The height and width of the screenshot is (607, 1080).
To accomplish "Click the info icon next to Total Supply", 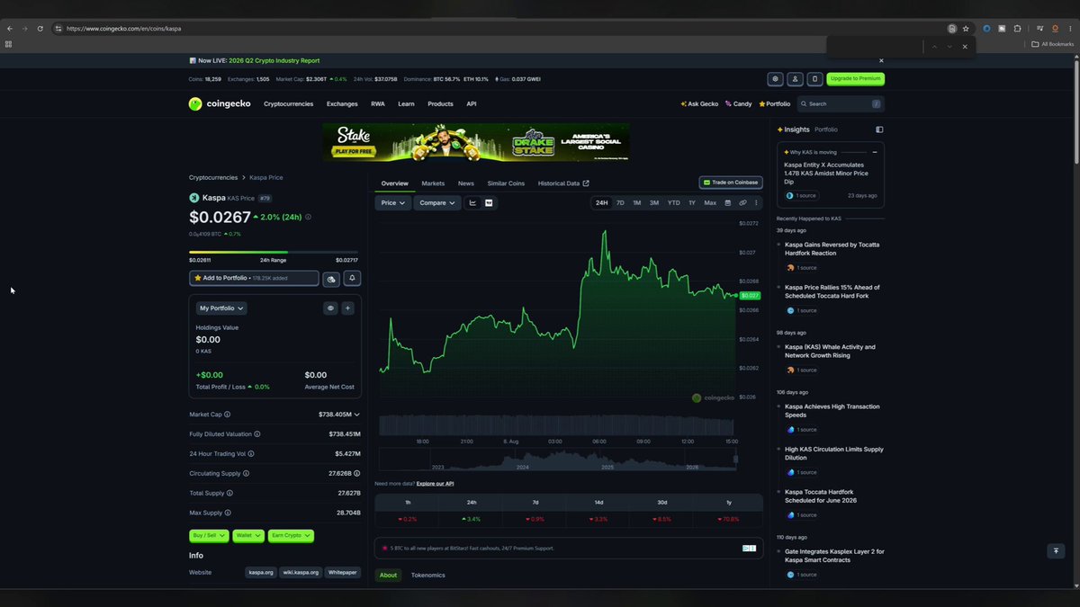I will 229,493.
